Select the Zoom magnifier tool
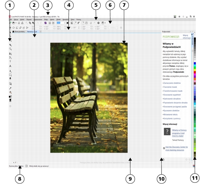202x185 pixels. 10,49
